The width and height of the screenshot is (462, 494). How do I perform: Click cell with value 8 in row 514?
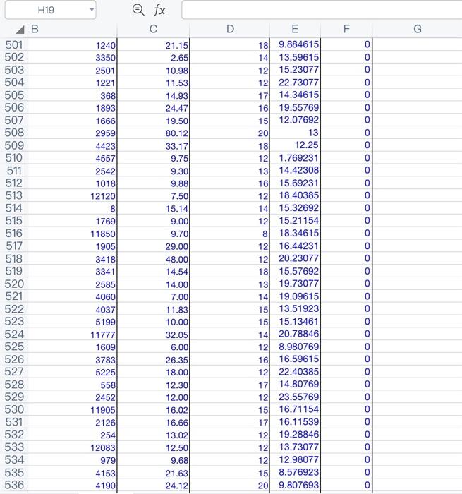pyautogui.click(x=73, y=208)
